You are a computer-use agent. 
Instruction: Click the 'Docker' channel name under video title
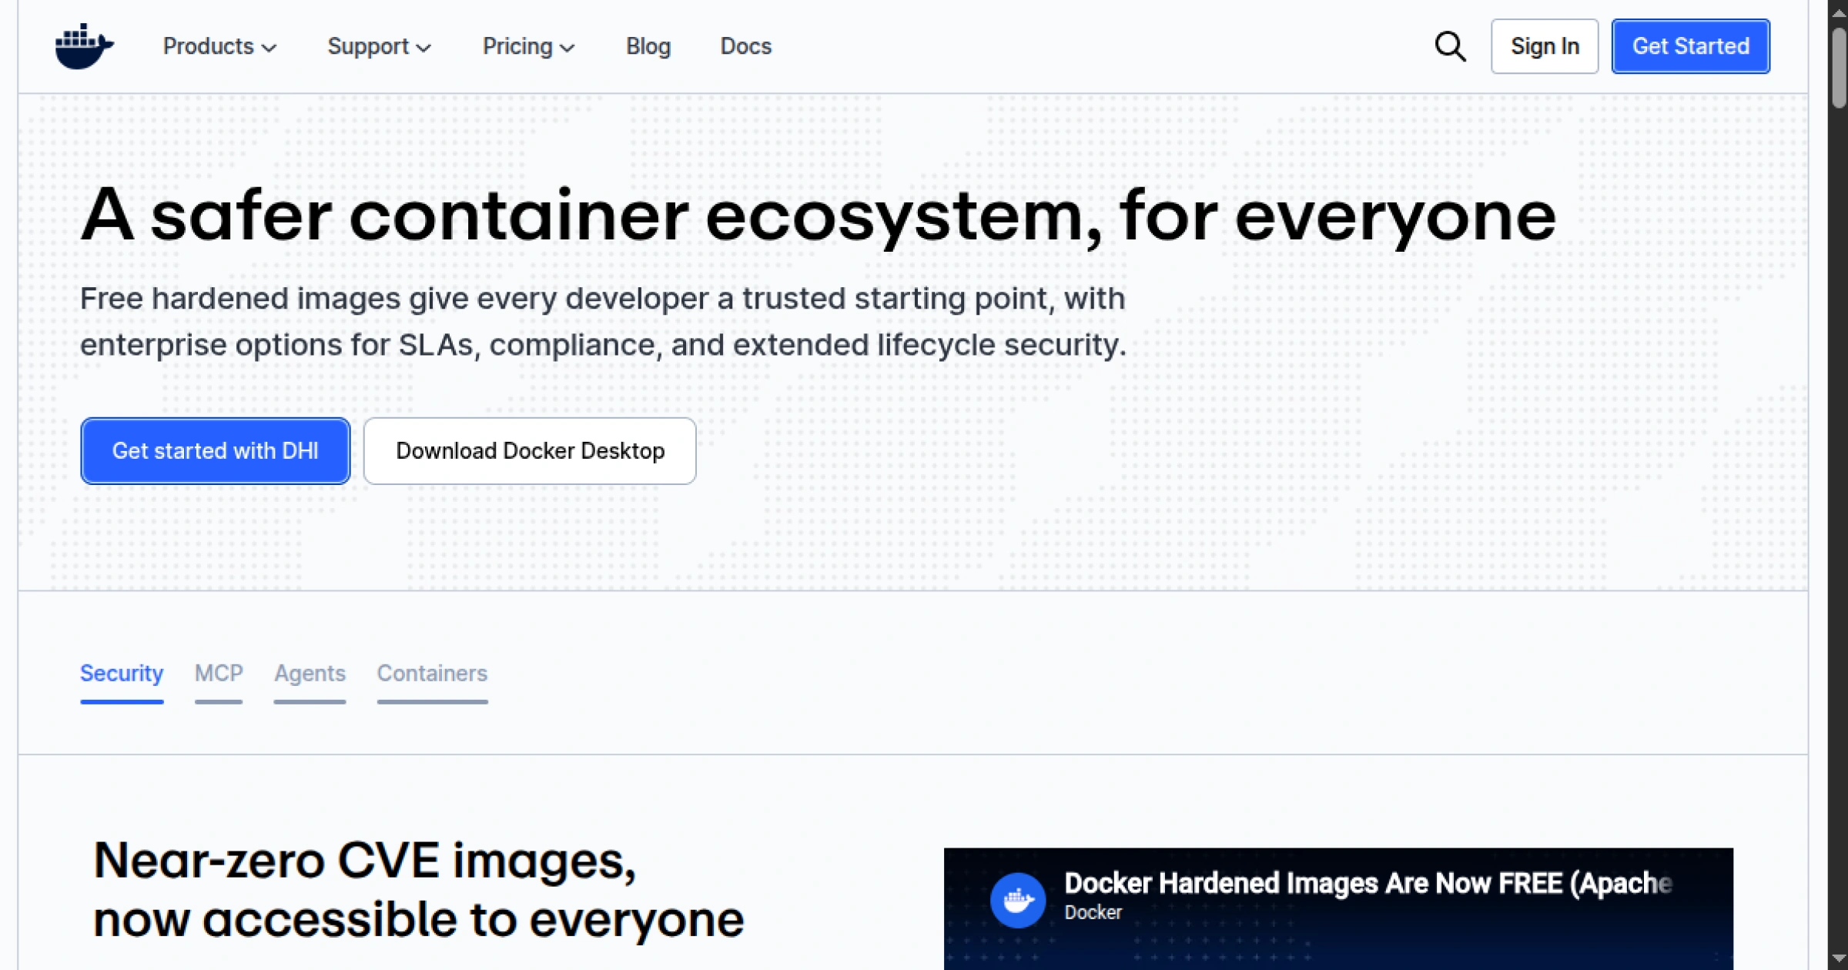pos(1093,912)
